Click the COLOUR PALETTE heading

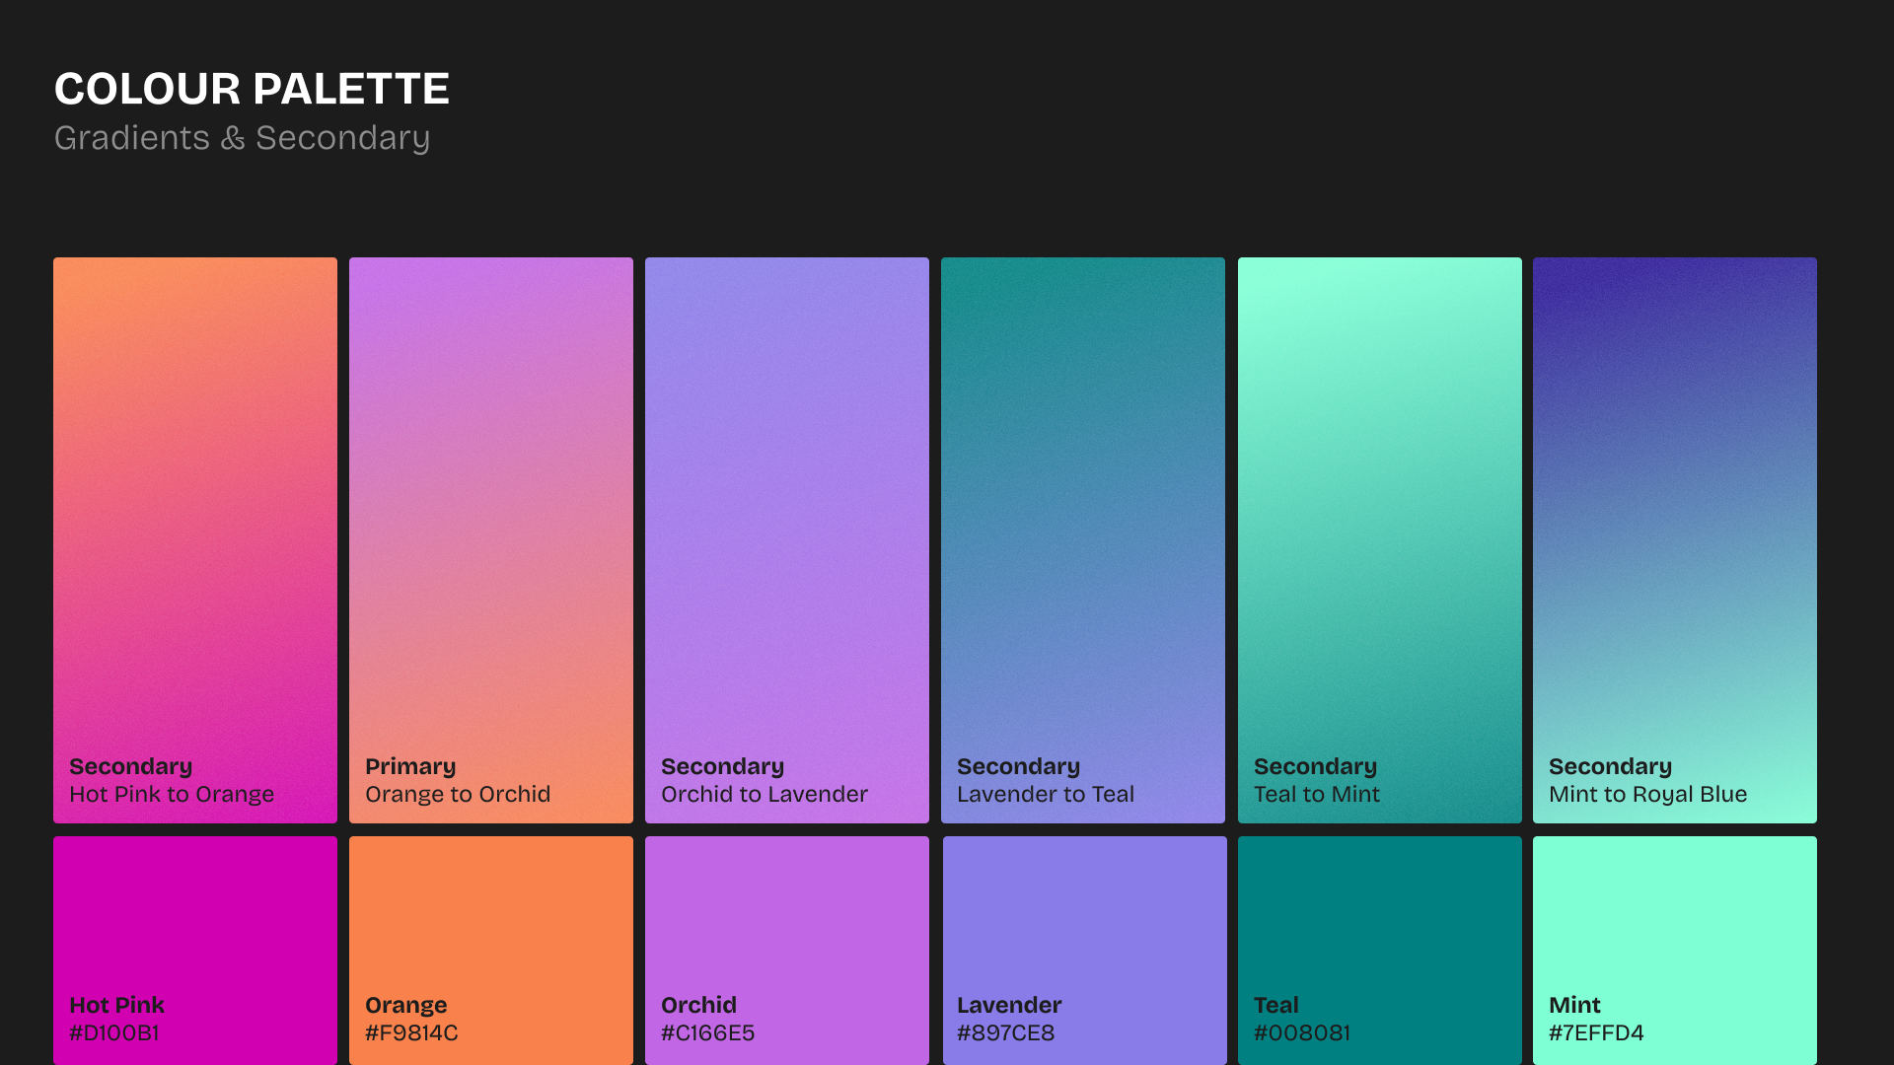tap(252, 89)
